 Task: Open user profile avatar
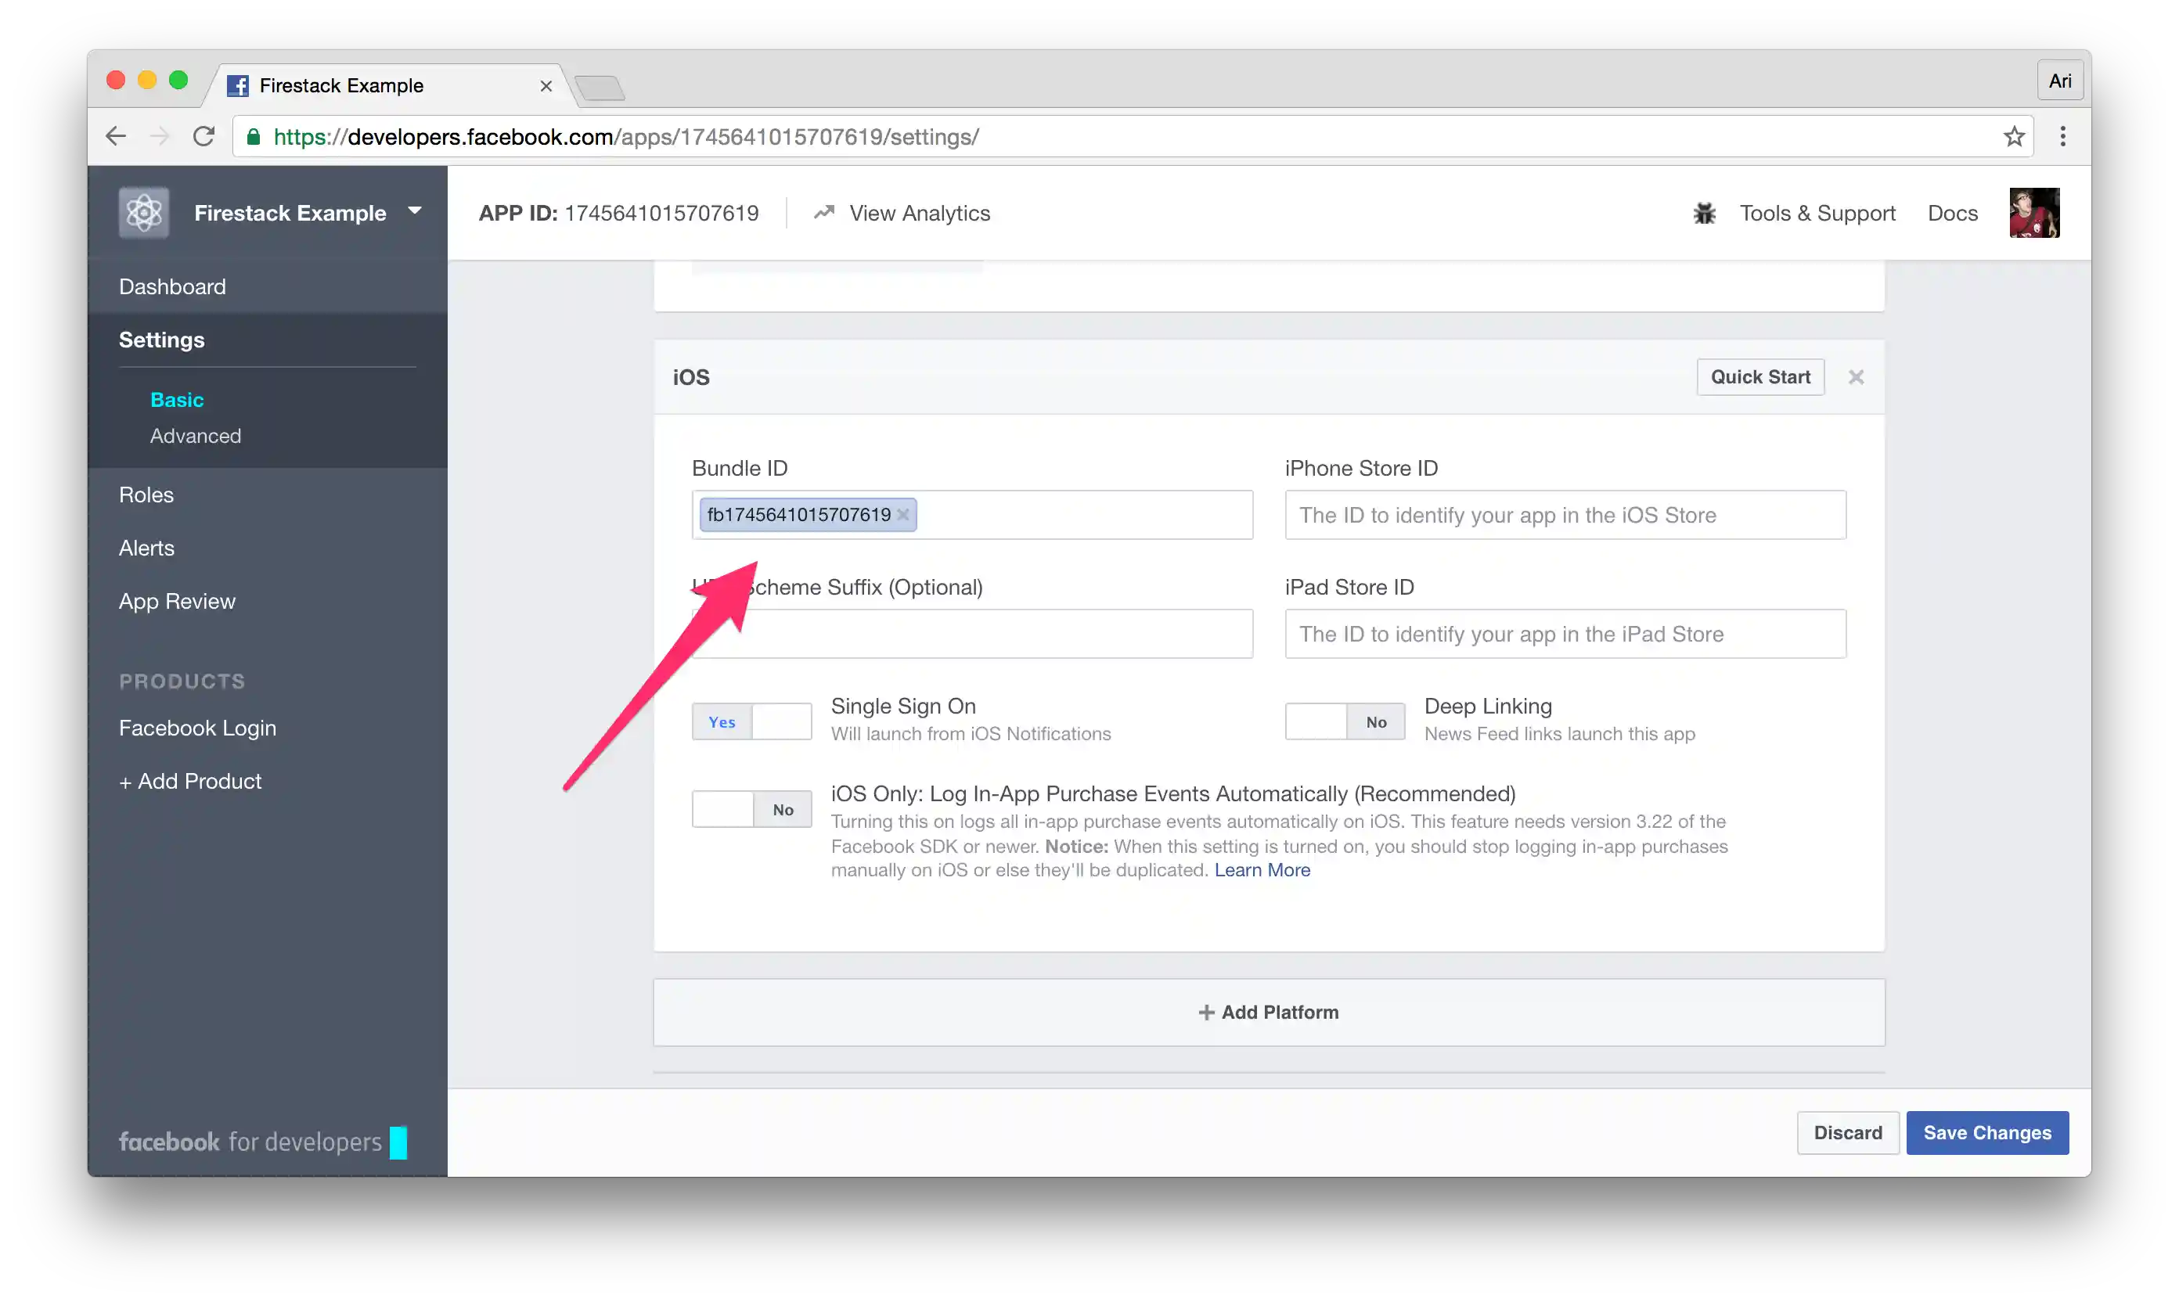[2033, 213]
